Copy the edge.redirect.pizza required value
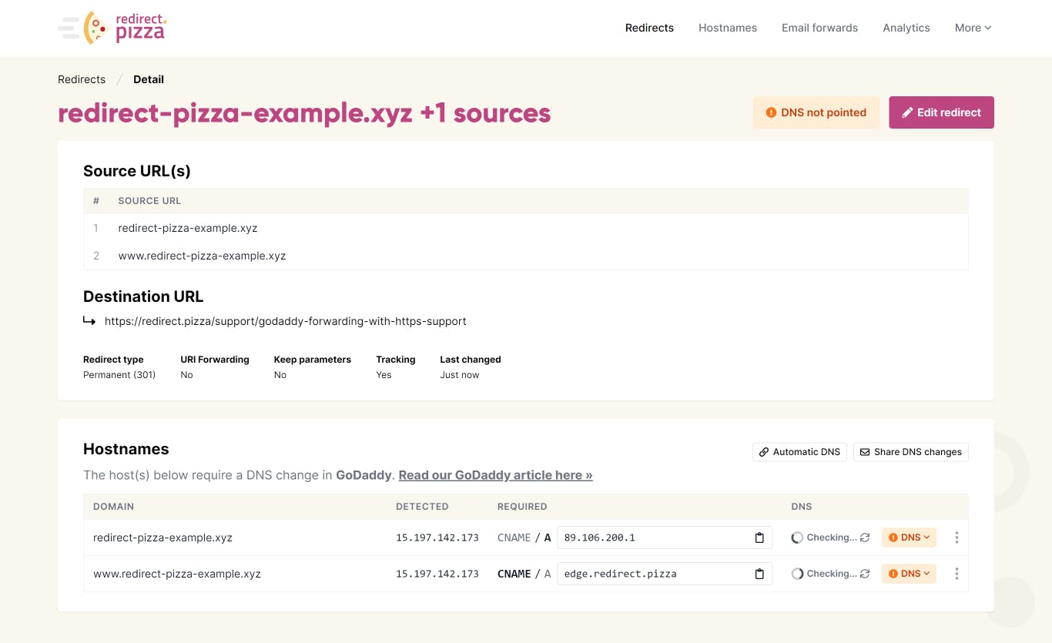Screen dimensions: 1052x643 (759, 574)
